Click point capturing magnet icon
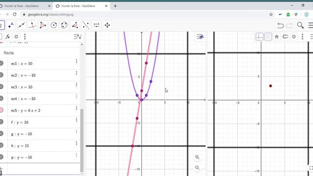Screen dimensions: 313x176 tap(285, 37)
